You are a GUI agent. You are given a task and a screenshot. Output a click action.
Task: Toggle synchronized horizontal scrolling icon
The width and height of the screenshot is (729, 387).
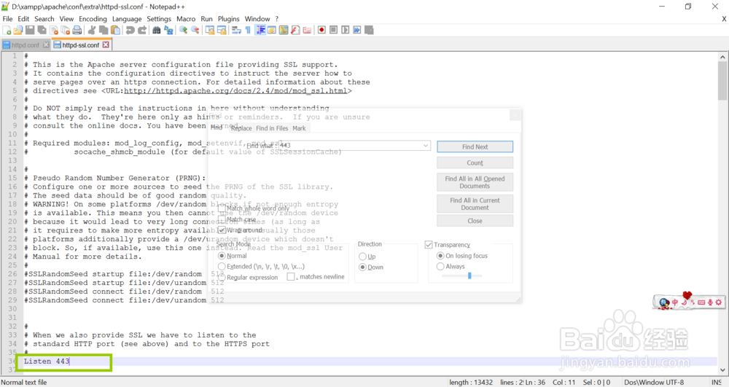[x=222, y=30]
